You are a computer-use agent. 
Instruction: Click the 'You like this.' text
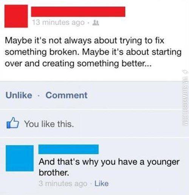tap(49, 124)
